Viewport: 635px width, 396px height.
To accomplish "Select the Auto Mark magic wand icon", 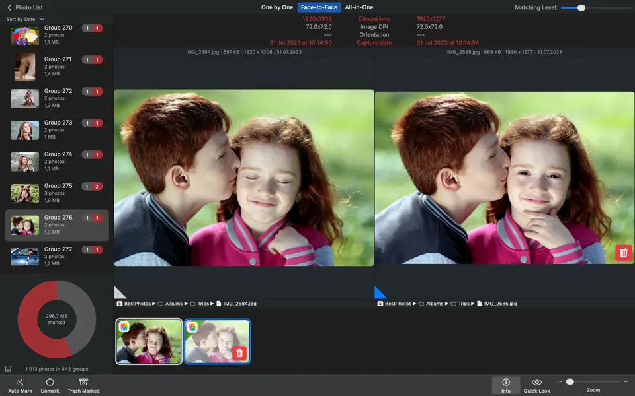I will [x=20, y=381].
